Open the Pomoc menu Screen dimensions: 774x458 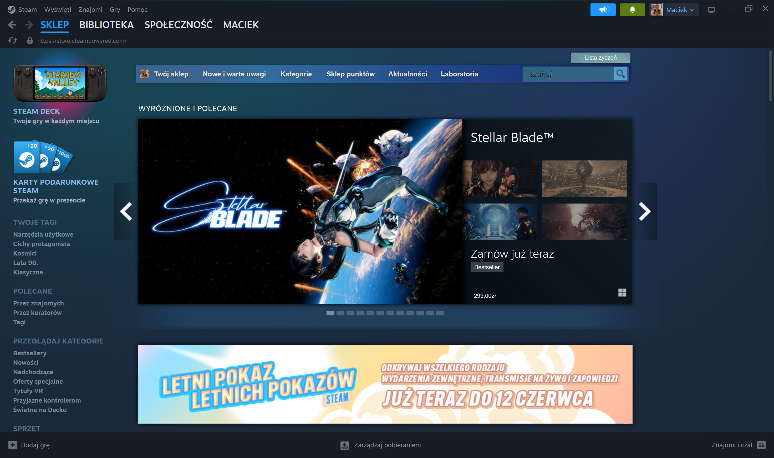tap(138, 9)
